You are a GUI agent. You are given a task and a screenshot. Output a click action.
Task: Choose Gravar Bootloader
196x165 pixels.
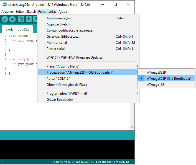click(x=88, y=100)
